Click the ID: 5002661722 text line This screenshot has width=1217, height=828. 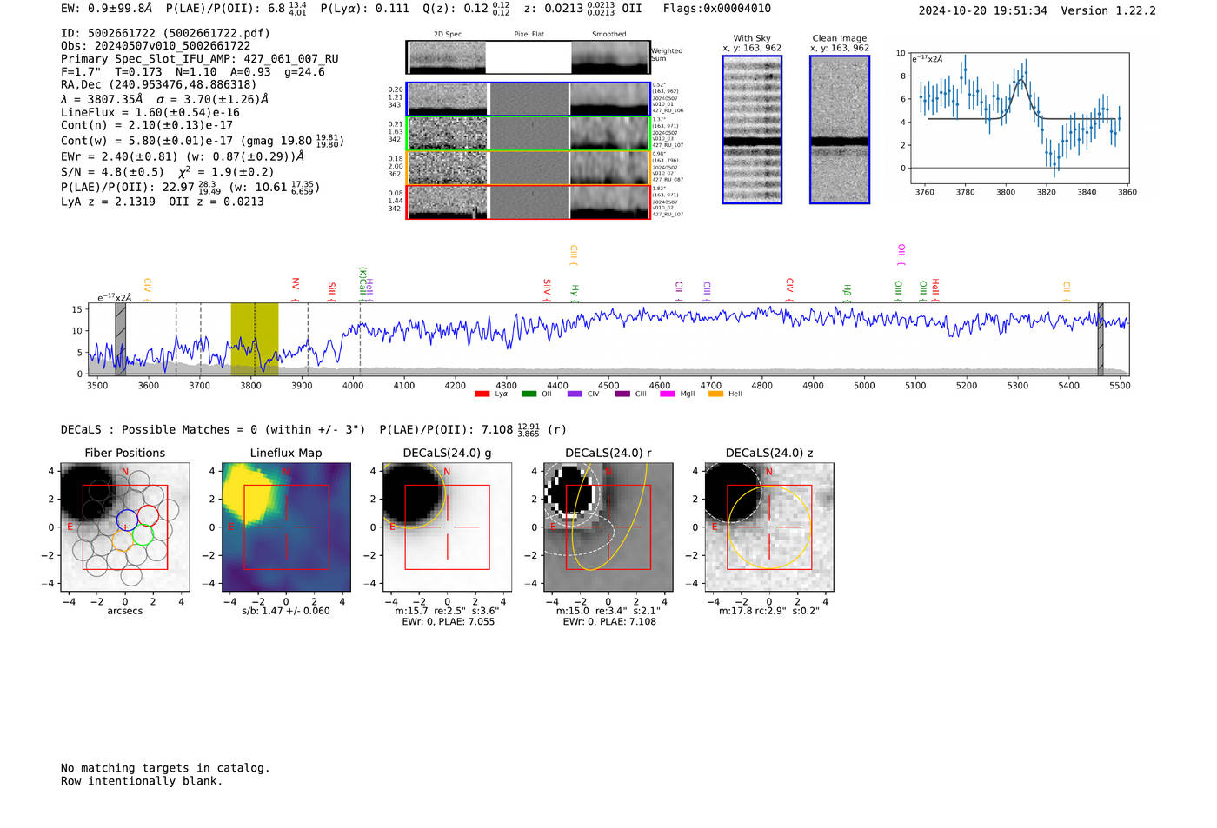tap(166, 33)
